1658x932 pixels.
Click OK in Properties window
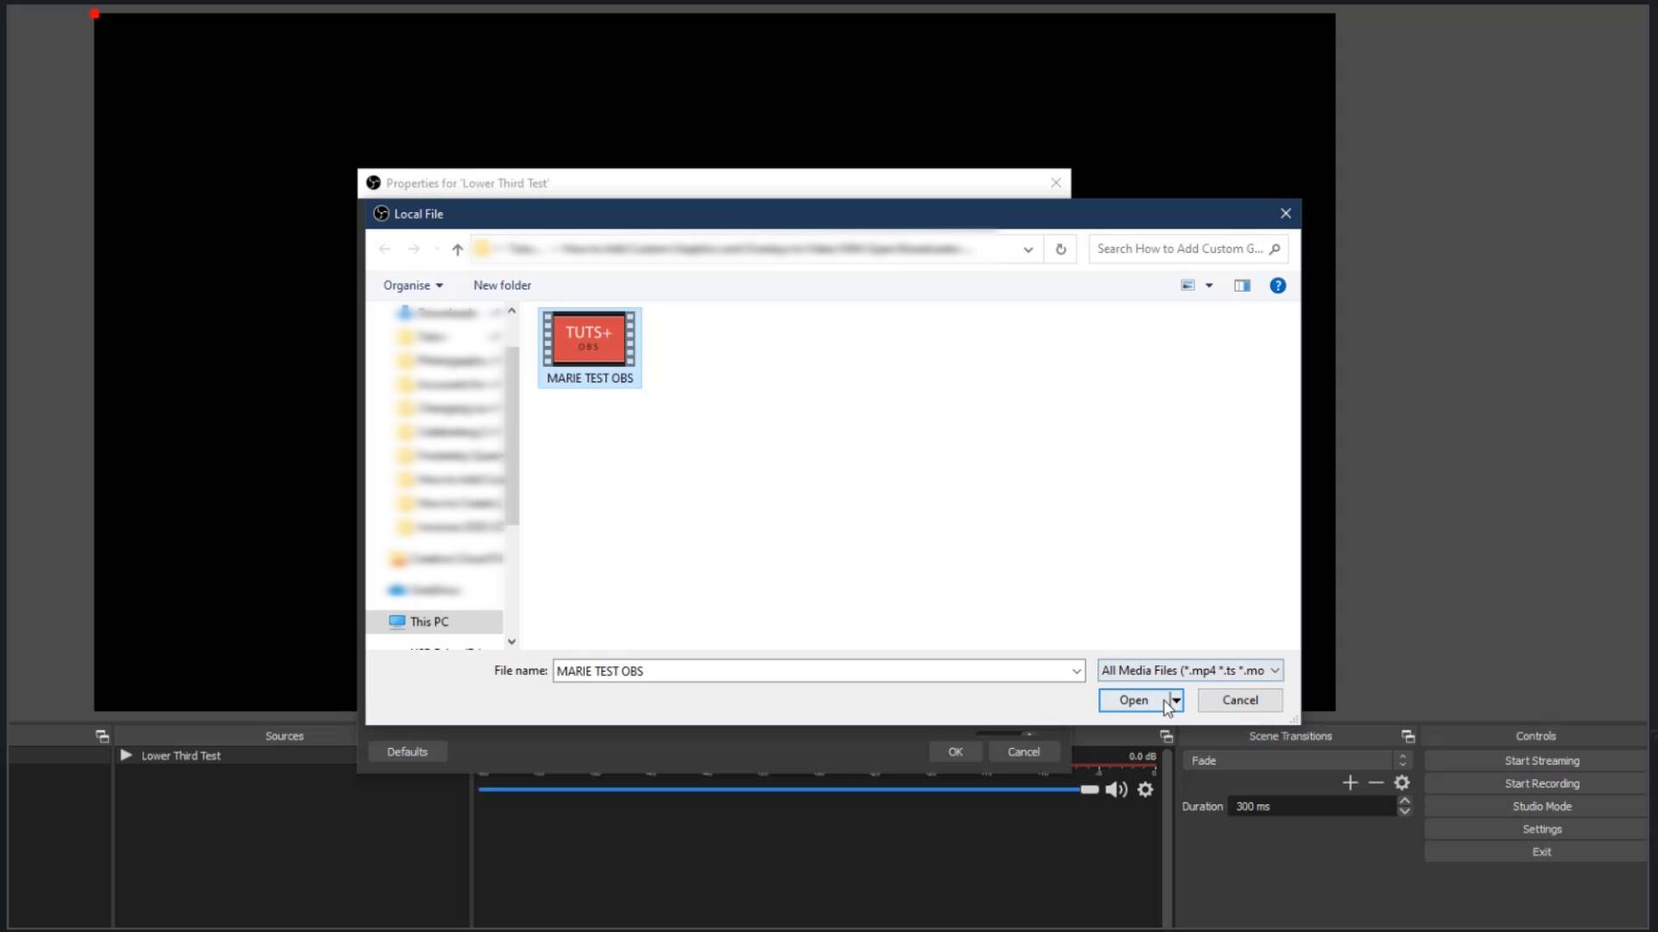click(955, 752)
